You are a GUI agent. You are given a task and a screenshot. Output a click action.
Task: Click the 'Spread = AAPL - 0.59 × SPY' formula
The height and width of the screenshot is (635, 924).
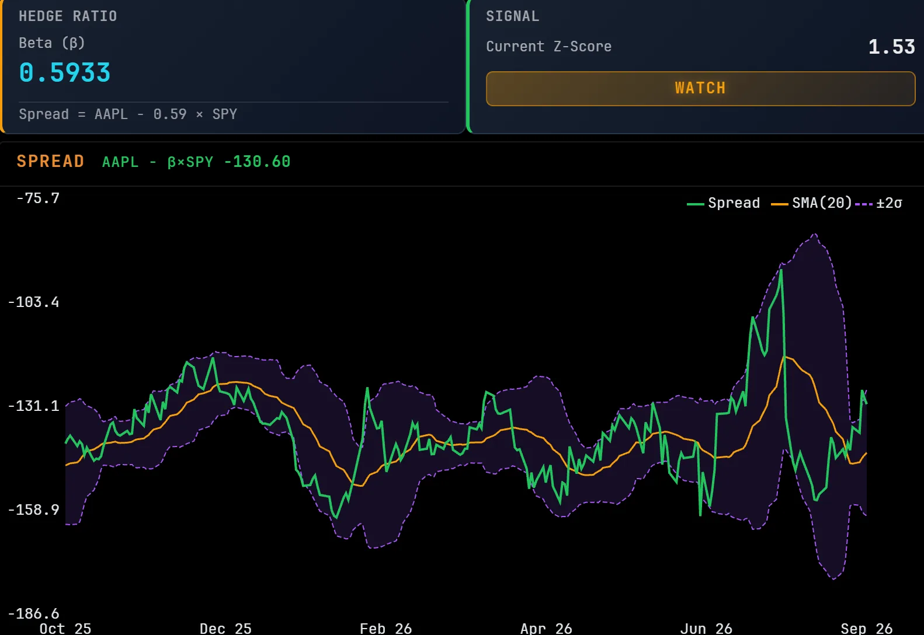[128, 114]
